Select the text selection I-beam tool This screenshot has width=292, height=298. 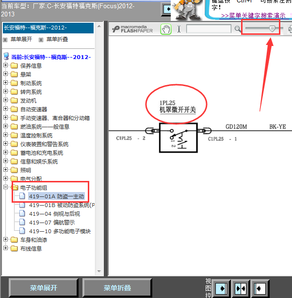pyautogui.click(x=179, y=29)
